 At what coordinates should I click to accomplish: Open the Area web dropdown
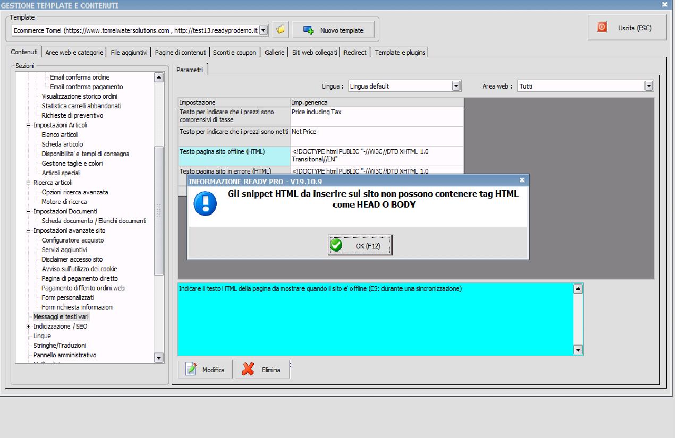648,86
